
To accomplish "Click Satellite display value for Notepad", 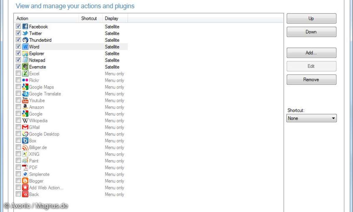I will [x=112, y=60].
